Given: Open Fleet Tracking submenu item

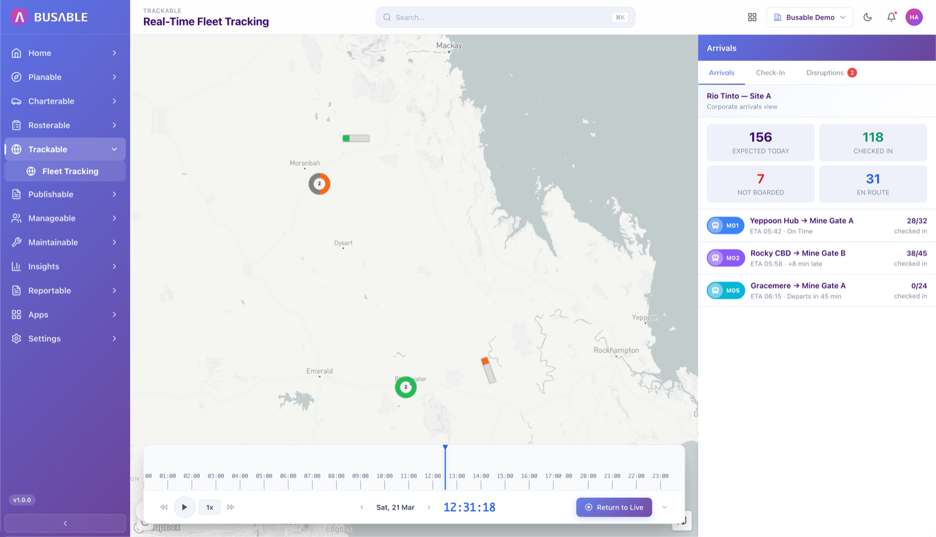Looking at the screenshot, I should pos(65,171).
